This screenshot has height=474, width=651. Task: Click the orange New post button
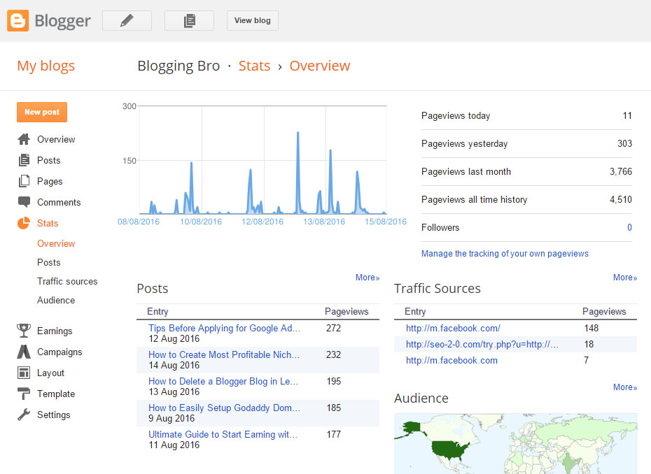[x=42, y=112]
